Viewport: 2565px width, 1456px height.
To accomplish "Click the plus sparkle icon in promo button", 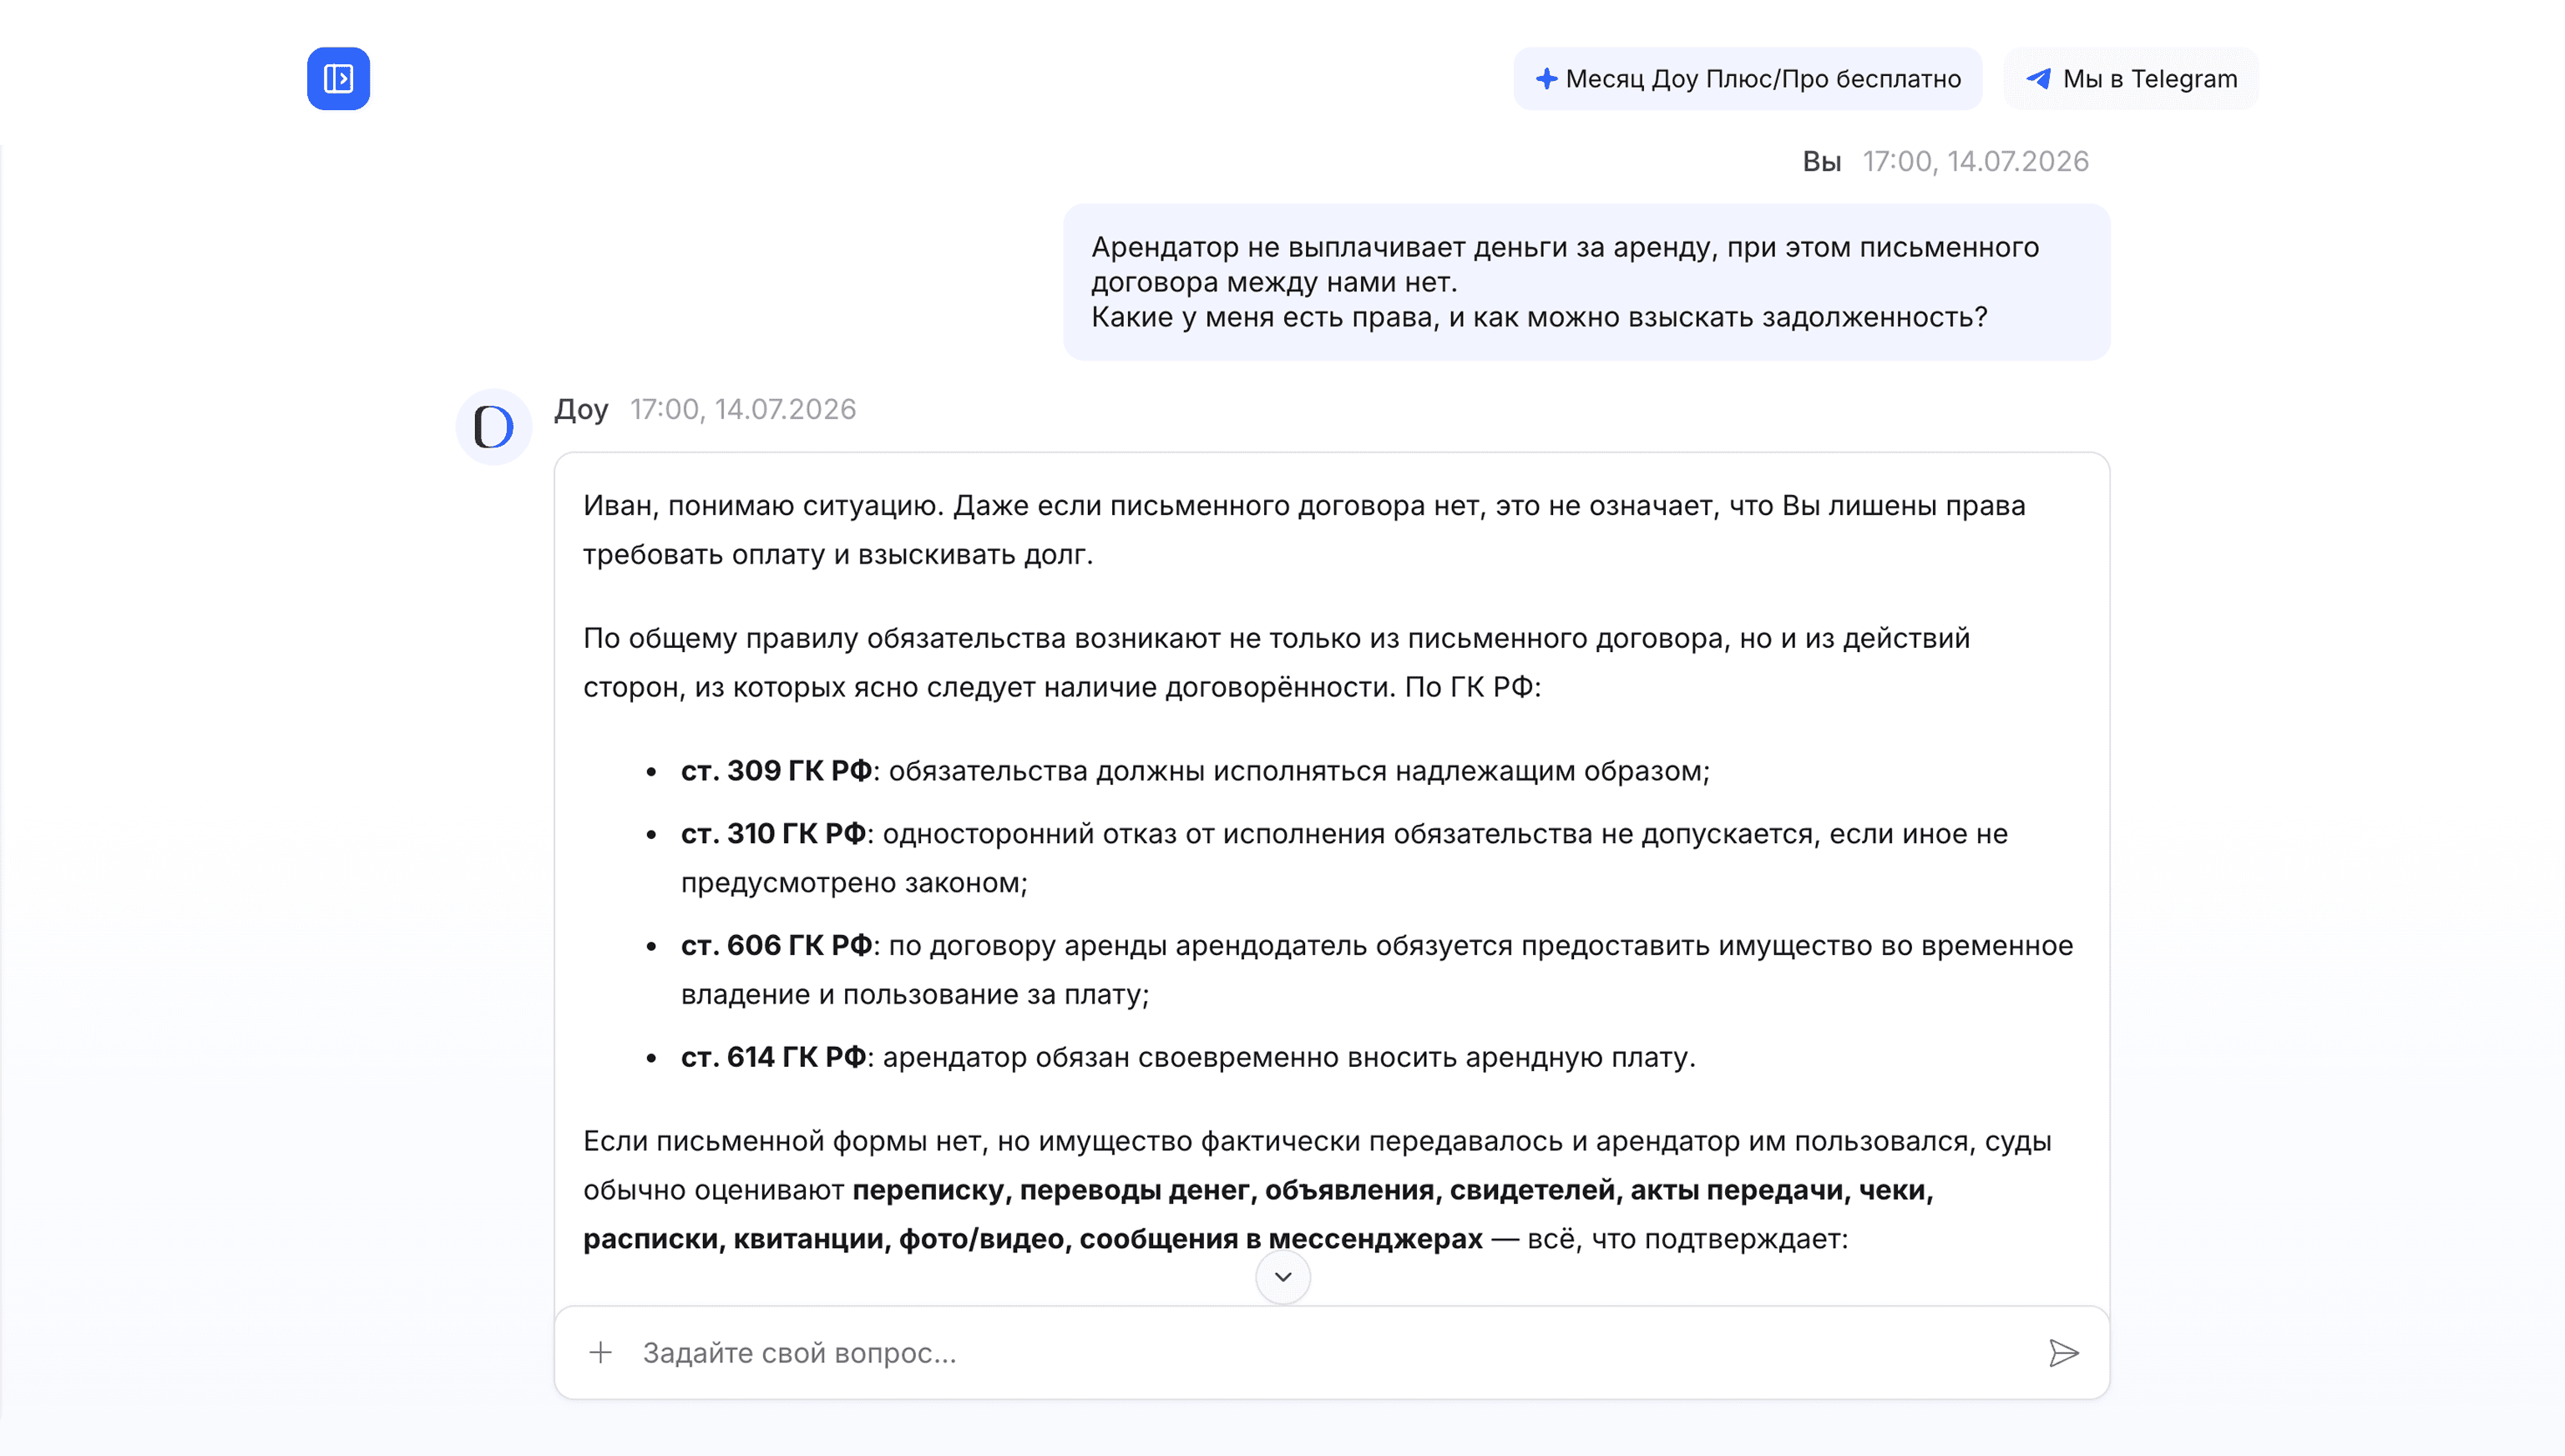I will point(1546,78).
